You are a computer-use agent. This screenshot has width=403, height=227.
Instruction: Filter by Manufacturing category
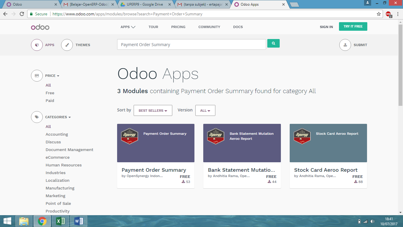(60, 188)
